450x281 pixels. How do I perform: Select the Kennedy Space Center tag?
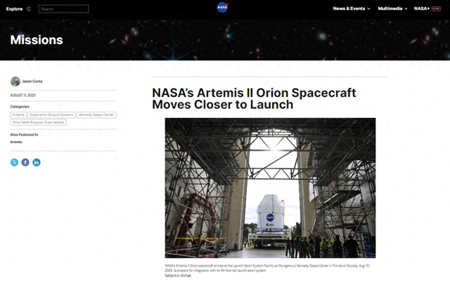tap(96, 115)
